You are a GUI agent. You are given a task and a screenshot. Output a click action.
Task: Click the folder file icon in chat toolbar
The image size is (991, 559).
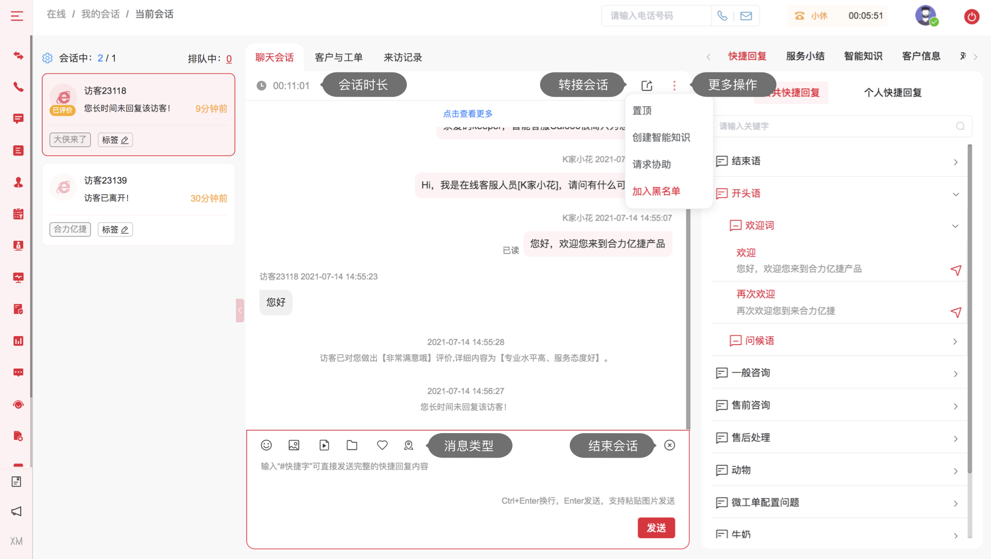click(x=352, y=445)
